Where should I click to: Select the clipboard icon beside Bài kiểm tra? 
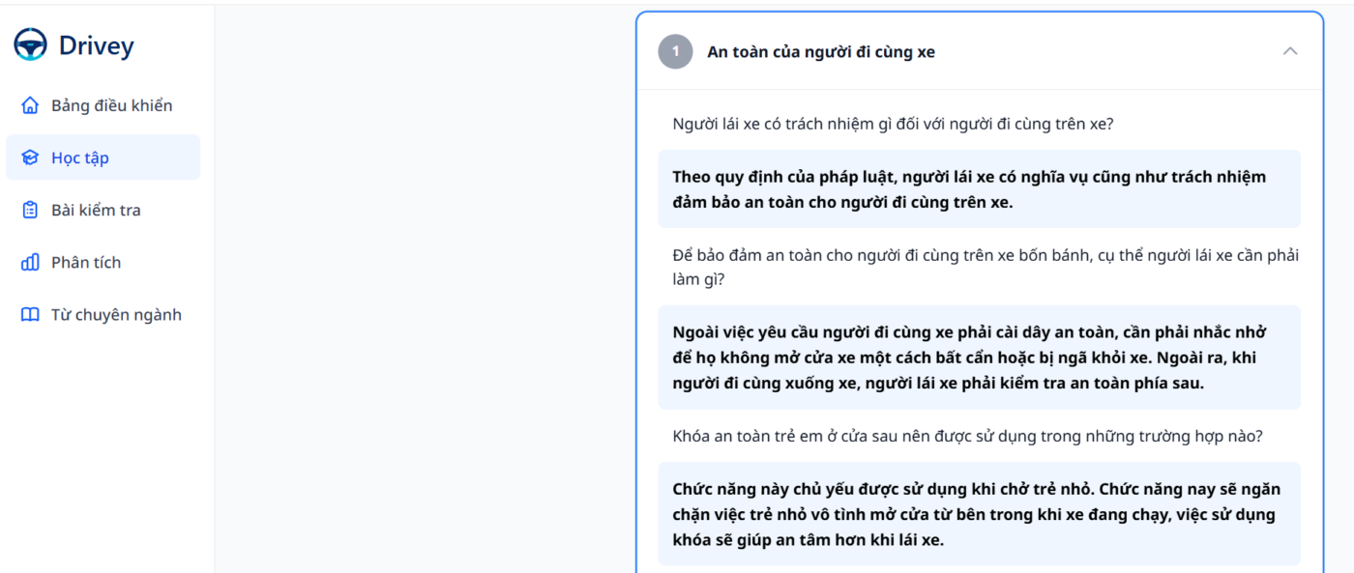click(x=30, y=210)
